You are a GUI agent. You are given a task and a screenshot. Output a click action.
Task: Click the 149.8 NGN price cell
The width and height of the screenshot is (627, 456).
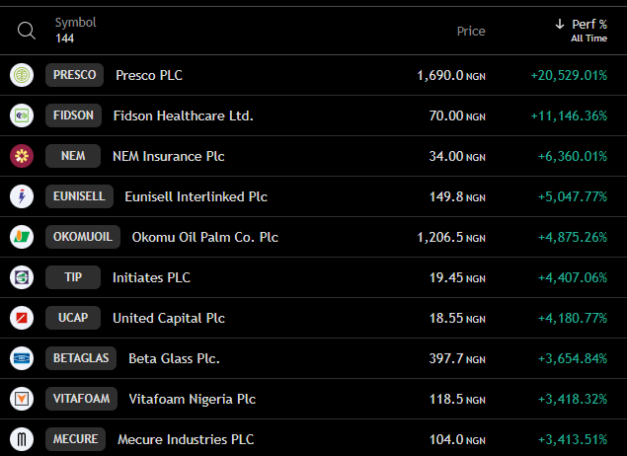pos(457,196)
